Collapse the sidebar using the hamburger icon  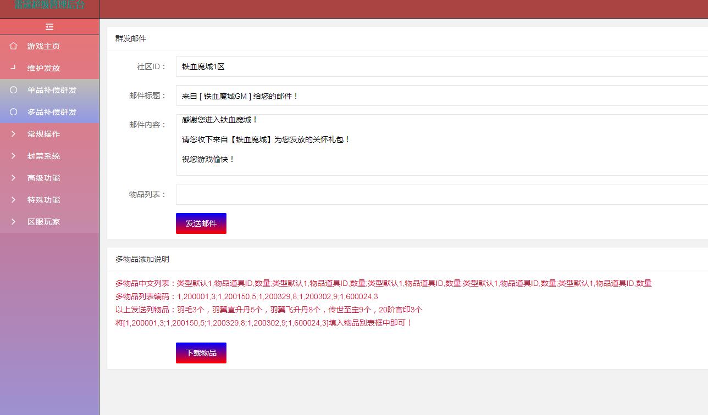tap(49, 26)
